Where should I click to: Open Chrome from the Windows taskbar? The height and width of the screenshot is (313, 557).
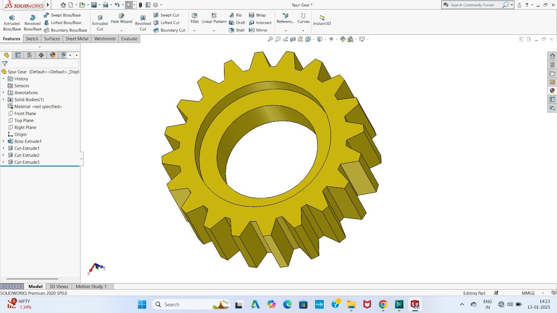383,305
